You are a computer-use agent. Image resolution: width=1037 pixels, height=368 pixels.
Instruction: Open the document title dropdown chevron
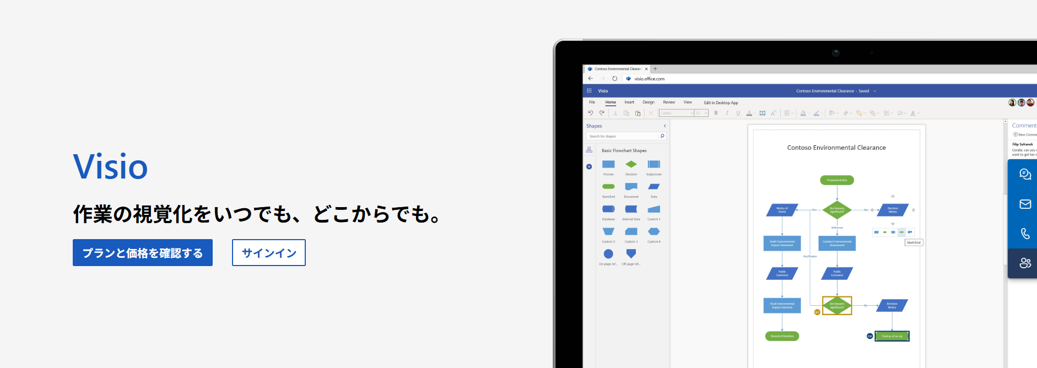(874, 91)
